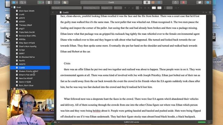Select Borocca Boat UfRIL document
This screenshot has width=223, height=125.
coord(28,36)
